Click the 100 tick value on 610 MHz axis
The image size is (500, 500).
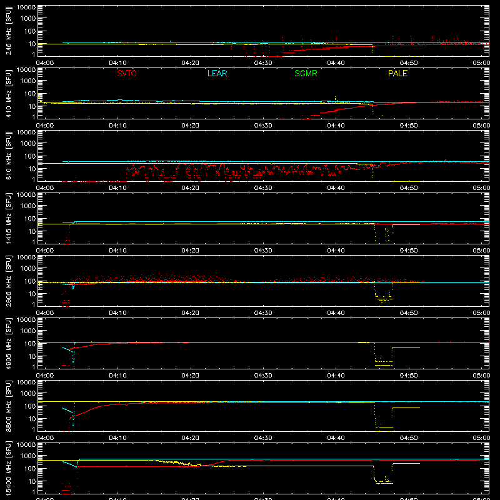coord(30,156)
